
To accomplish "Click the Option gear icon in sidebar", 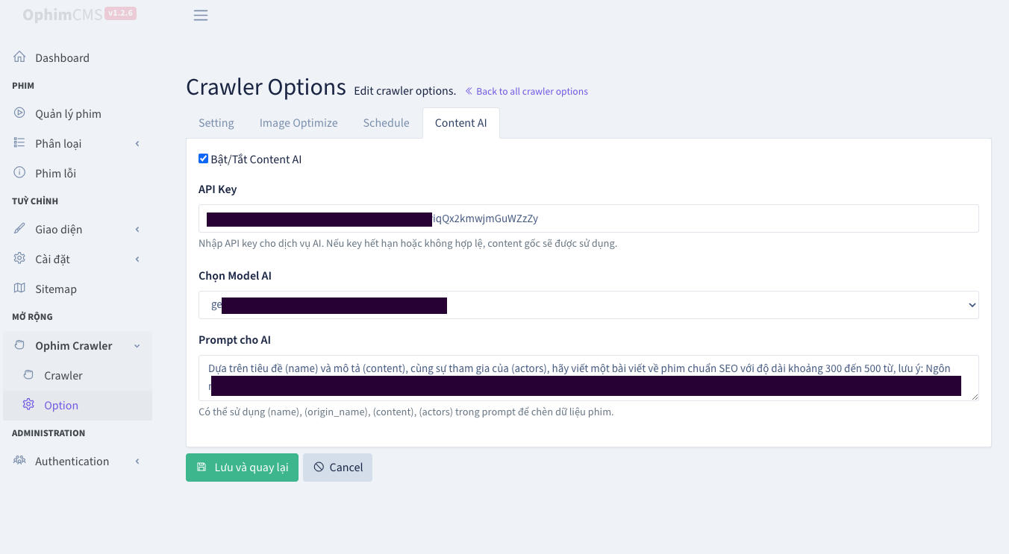I will pos(28,404).
